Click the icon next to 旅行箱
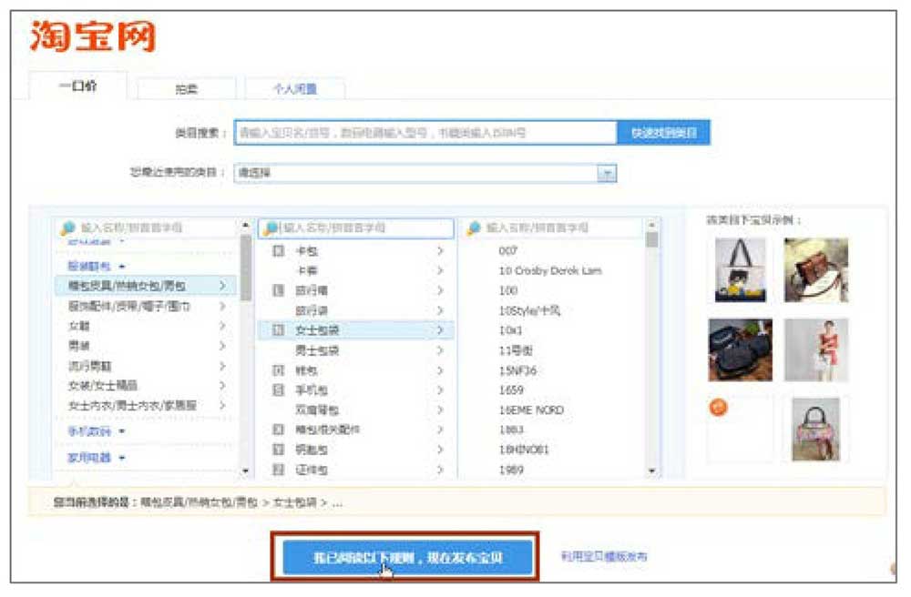Image resolution: width=911 pixels, height=597 pixels. point(275,288)
